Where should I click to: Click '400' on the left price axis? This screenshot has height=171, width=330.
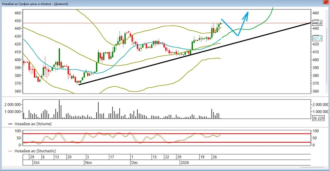18,60
